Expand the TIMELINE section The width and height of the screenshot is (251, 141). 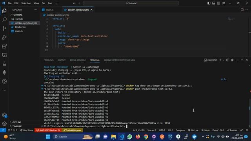click(24, 126)
